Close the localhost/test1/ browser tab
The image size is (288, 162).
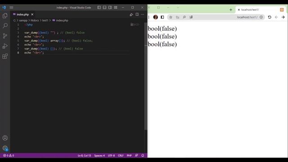coord(239,10)
